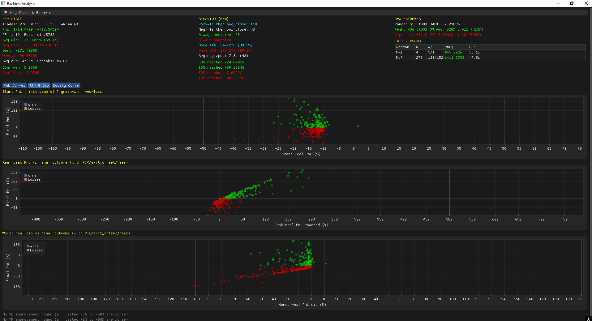Click the Losses legend icon in the peak PnL chart
Screen dimensions: 592x321
26,179
